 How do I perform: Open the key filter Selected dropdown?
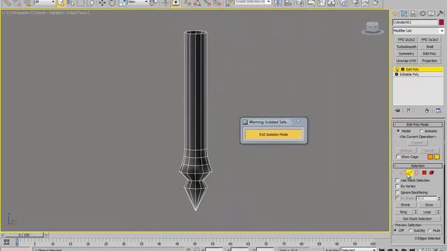(358, 250)
